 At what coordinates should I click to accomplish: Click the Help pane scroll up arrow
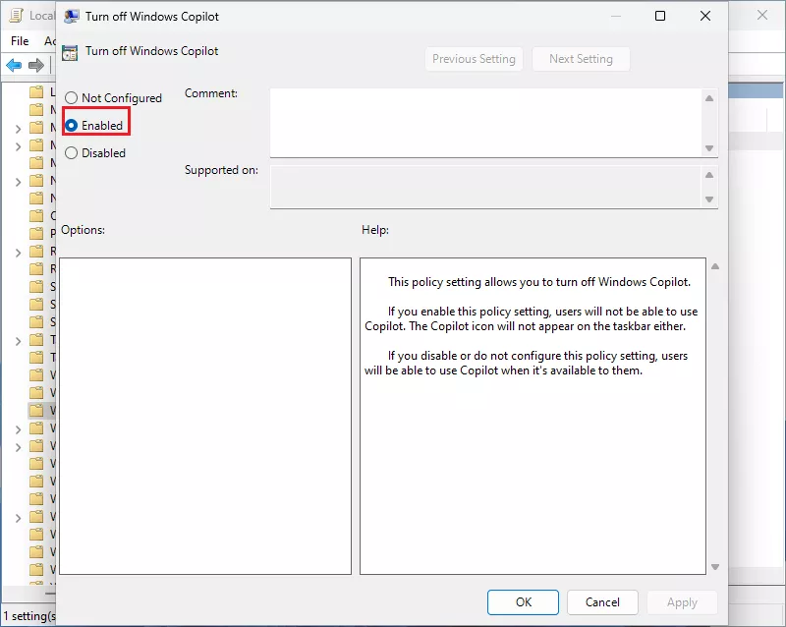[715, 266]
